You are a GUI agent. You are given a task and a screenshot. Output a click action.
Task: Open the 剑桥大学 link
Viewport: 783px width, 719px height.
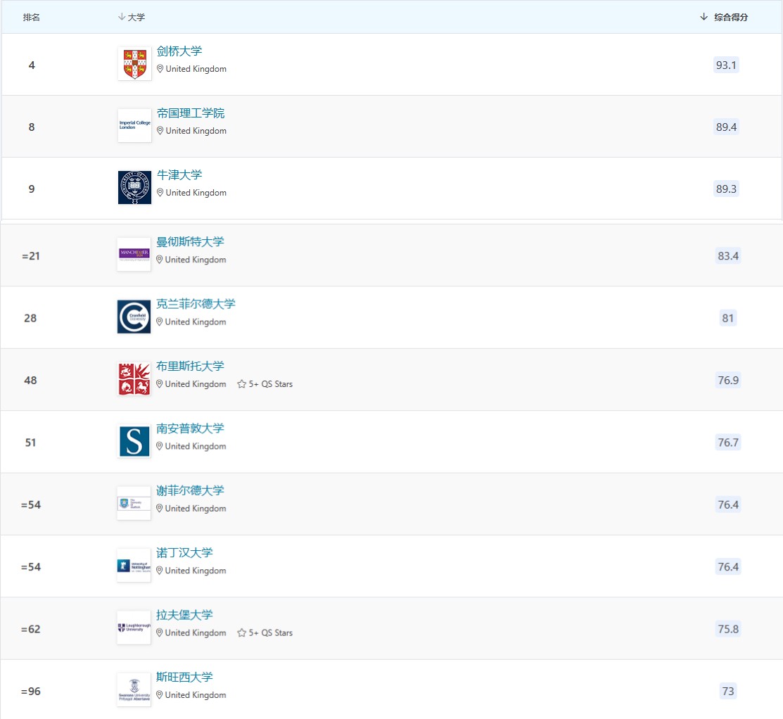tap(179, 51)
